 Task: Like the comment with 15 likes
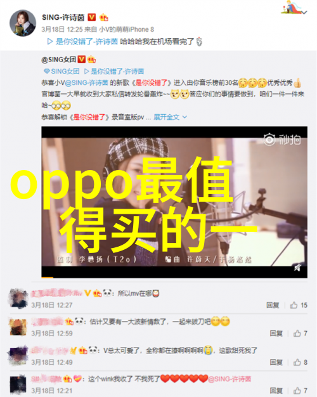coord(299,305)
